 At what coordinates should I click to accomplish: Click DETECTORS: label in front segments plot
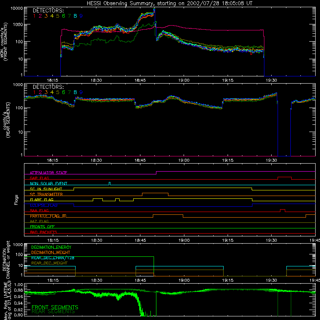pyautogui.click(x=48, y=10)
